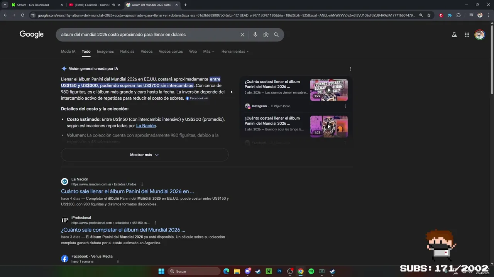The image size is (494, 277).
Task: Play second purple video thumbnail 1:23
Action: point(329,127)
